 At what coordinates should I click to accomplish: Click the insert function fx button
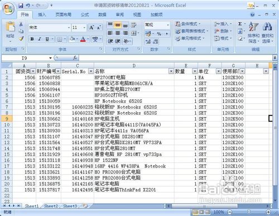click(75, 58)
